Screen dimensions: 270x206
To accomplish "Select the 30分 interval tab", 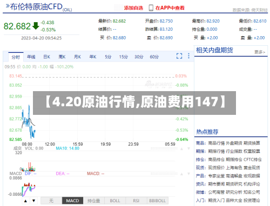I will coord(139,57).
